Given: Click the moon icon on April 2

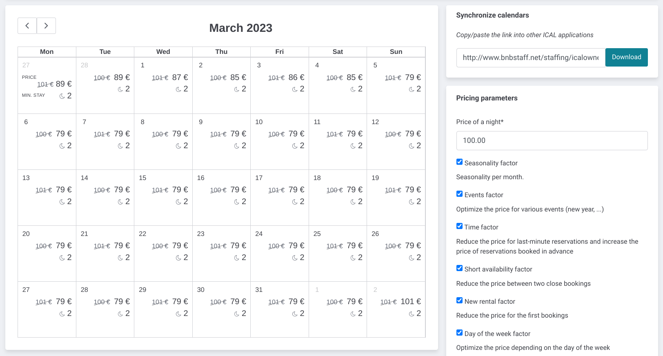Looking at the screenshot, I should coord(411,313).
